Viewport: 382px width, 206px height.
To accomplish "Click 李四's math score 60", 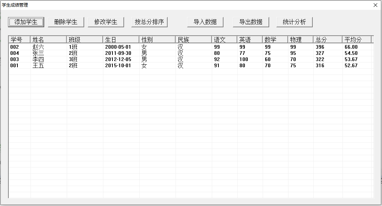I will tap(268, 59).
